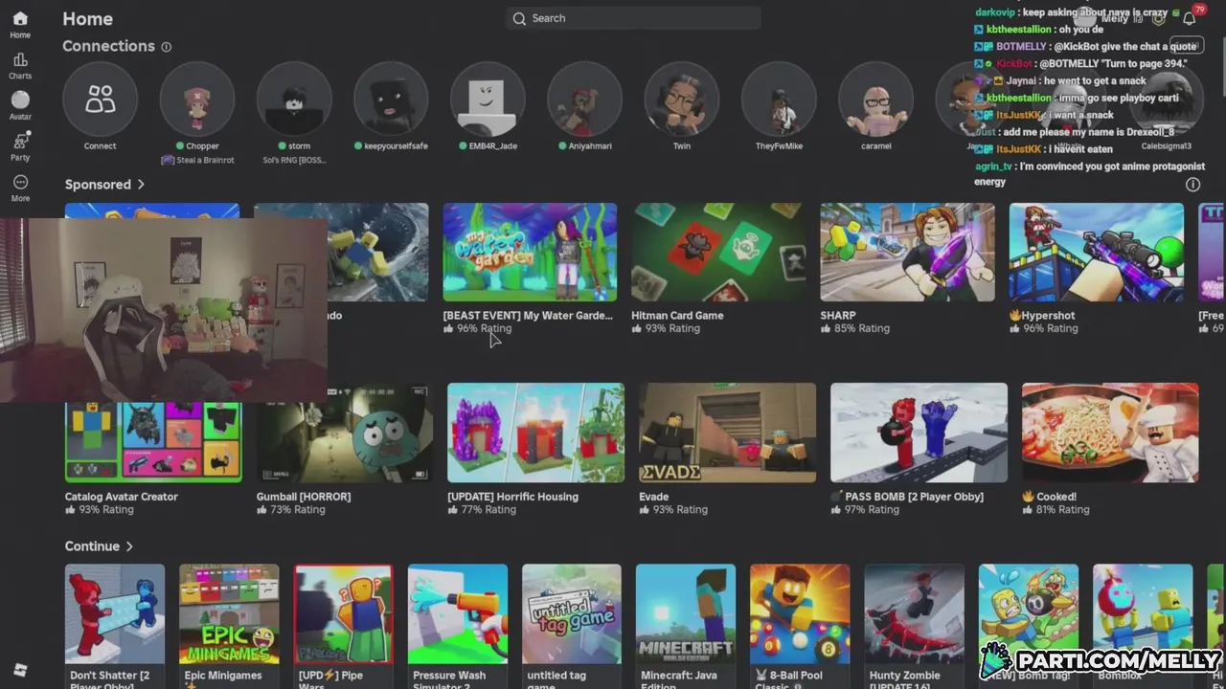Open storm's connection avatar
The image size is (1226, 689).
click(x=294, y=100)
